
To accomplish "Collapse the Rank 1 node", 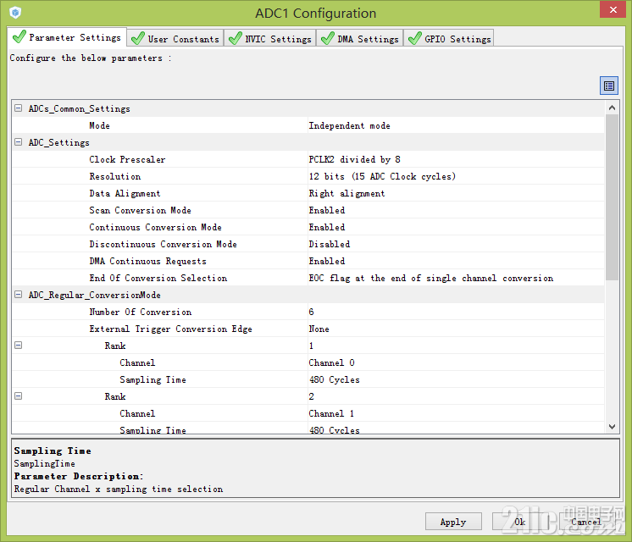I will (18, 345).
